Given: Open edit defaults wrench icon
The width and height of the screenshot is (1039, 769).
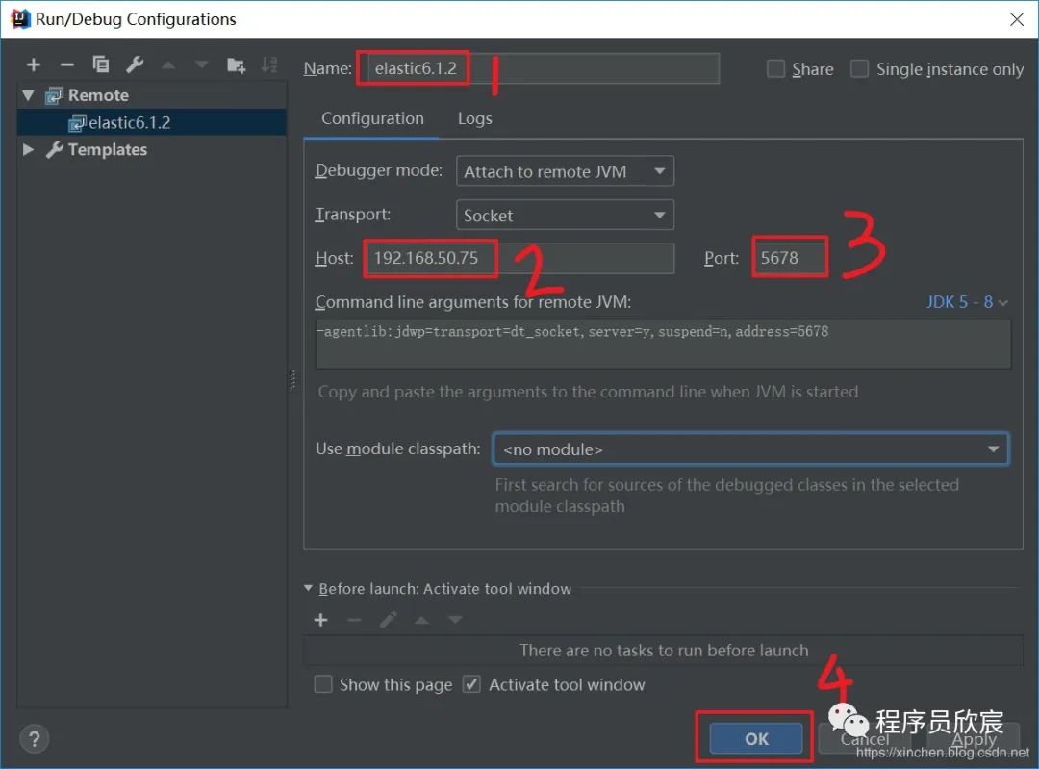Looking at the screenshot, I should point(135,64).
